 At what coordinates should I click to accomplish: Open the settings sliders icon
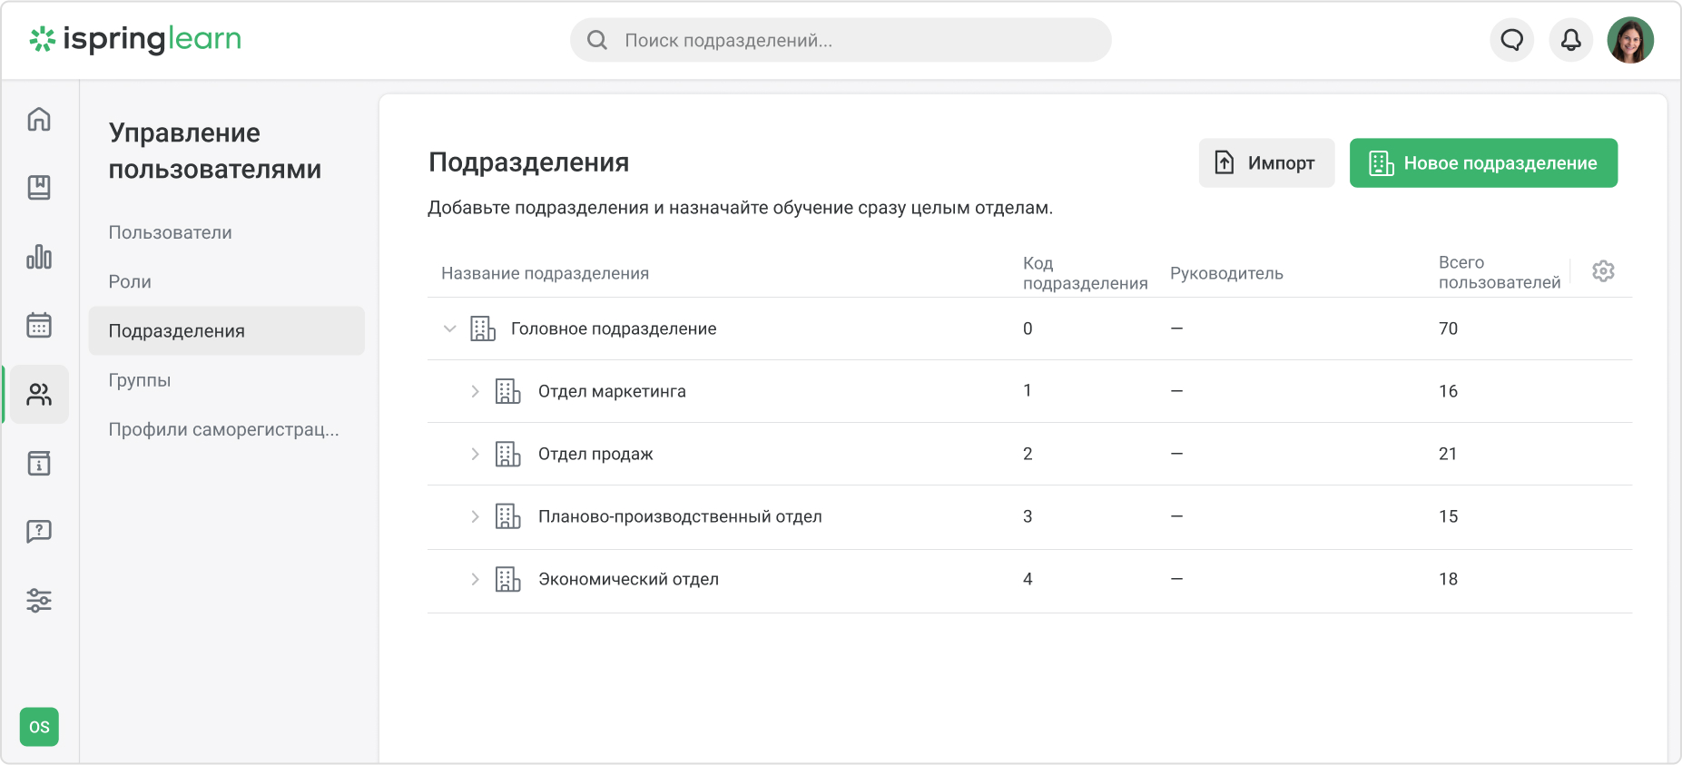39,600
